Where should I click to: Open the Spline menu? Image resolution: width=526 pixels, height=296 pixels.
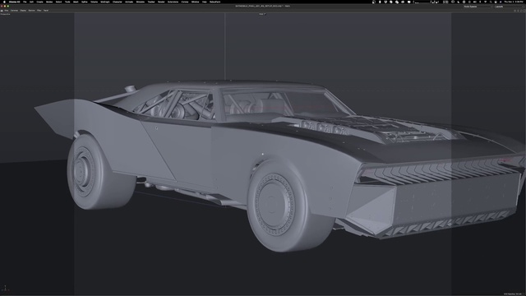pyautogui.click(x=85, y=2)
